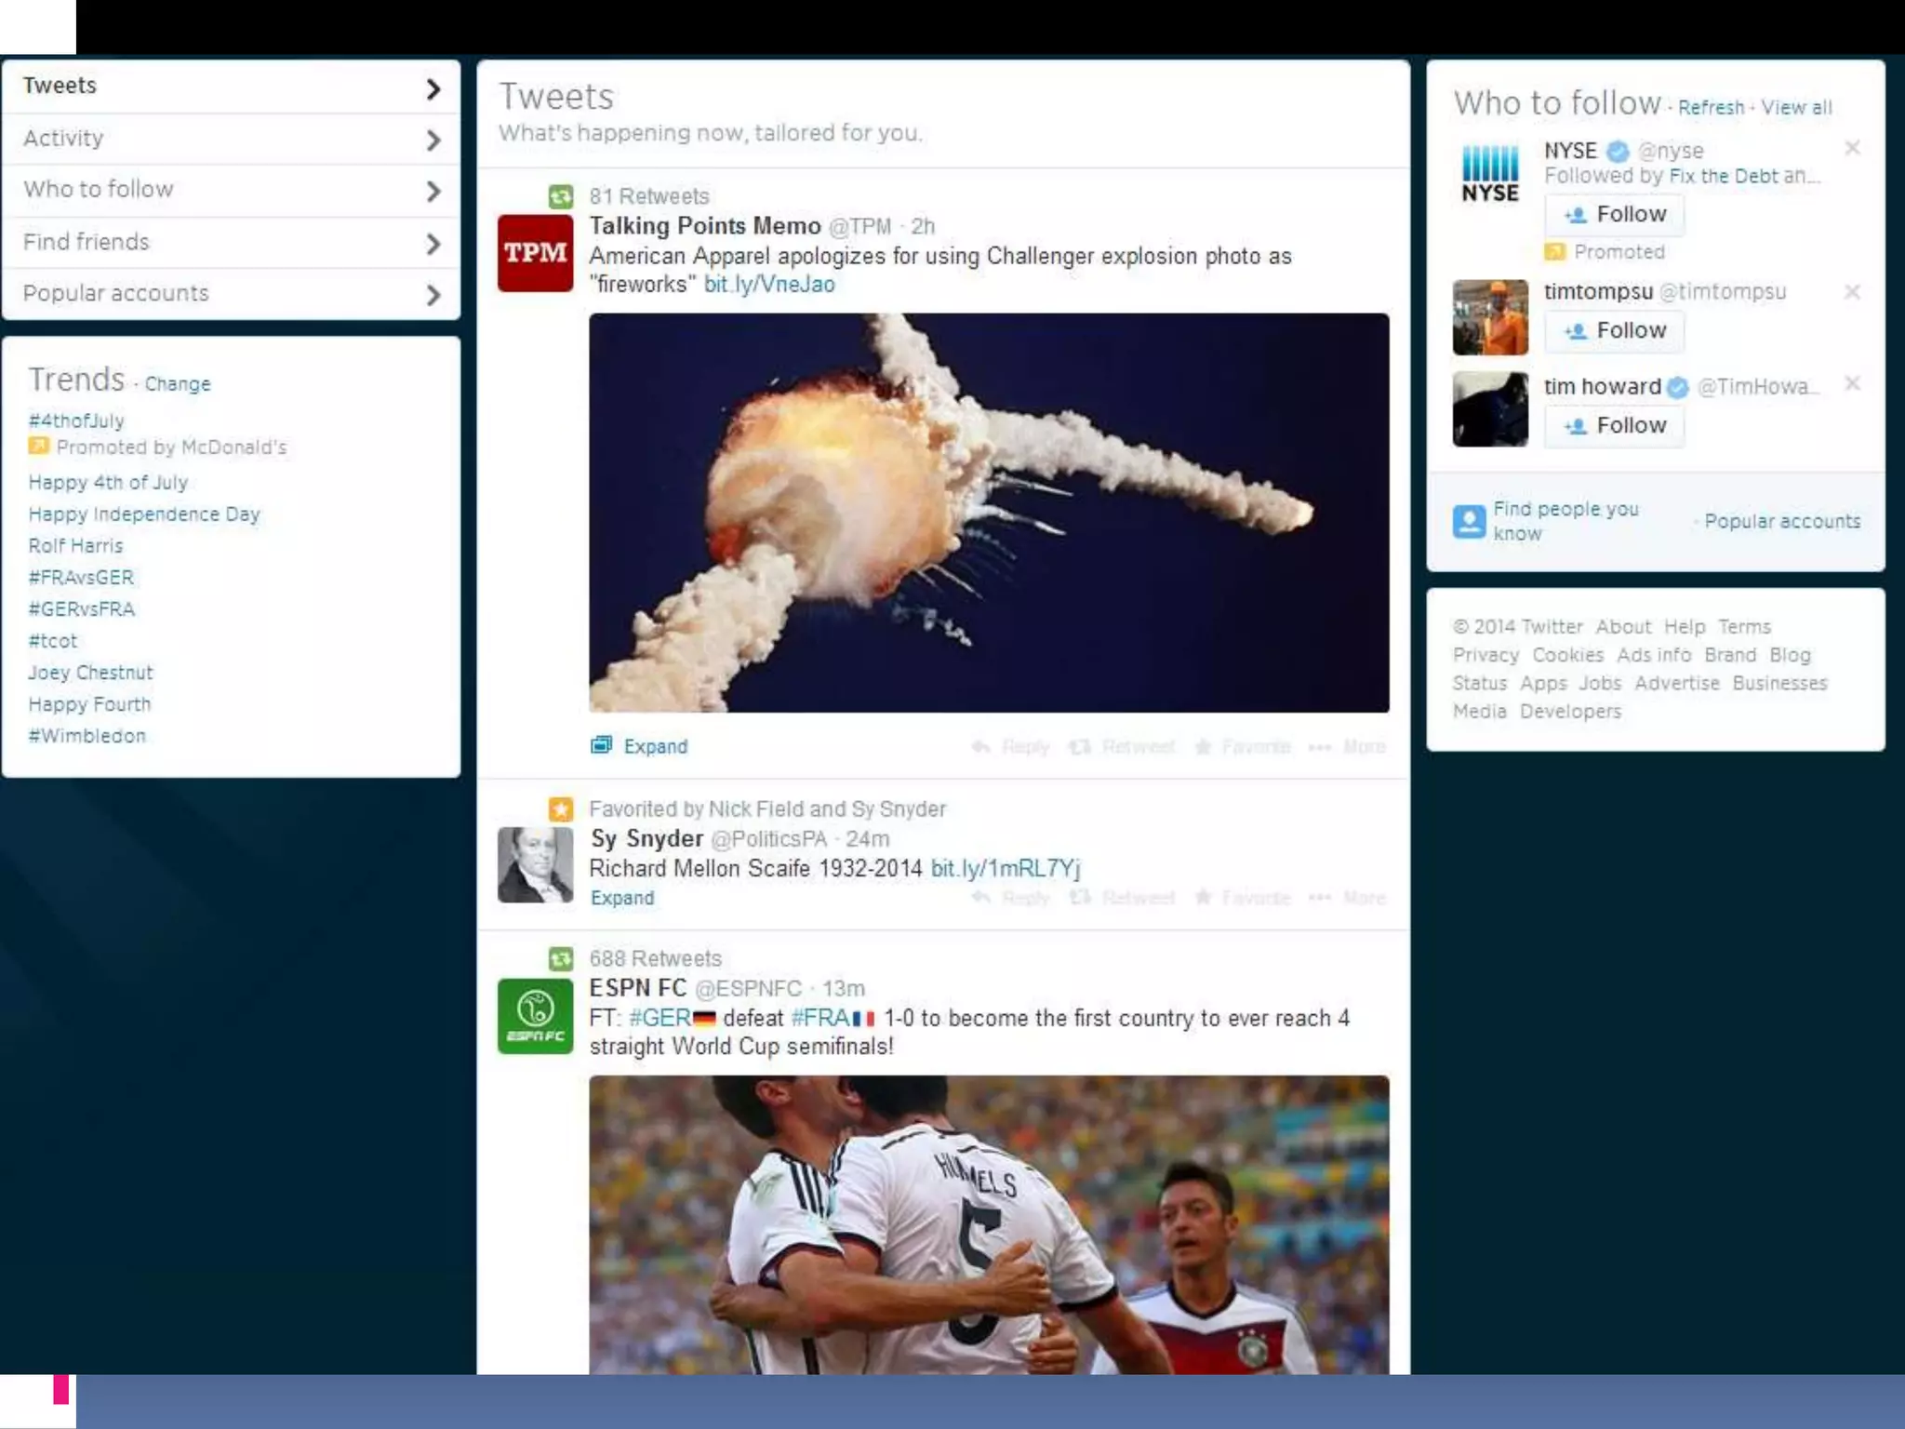Open the bit.ly/VneJao link

769,284
